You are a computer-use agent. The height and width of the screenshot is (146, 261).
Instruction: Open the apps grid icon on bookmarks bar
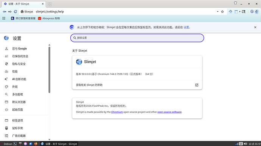click(x=4, y=18)
